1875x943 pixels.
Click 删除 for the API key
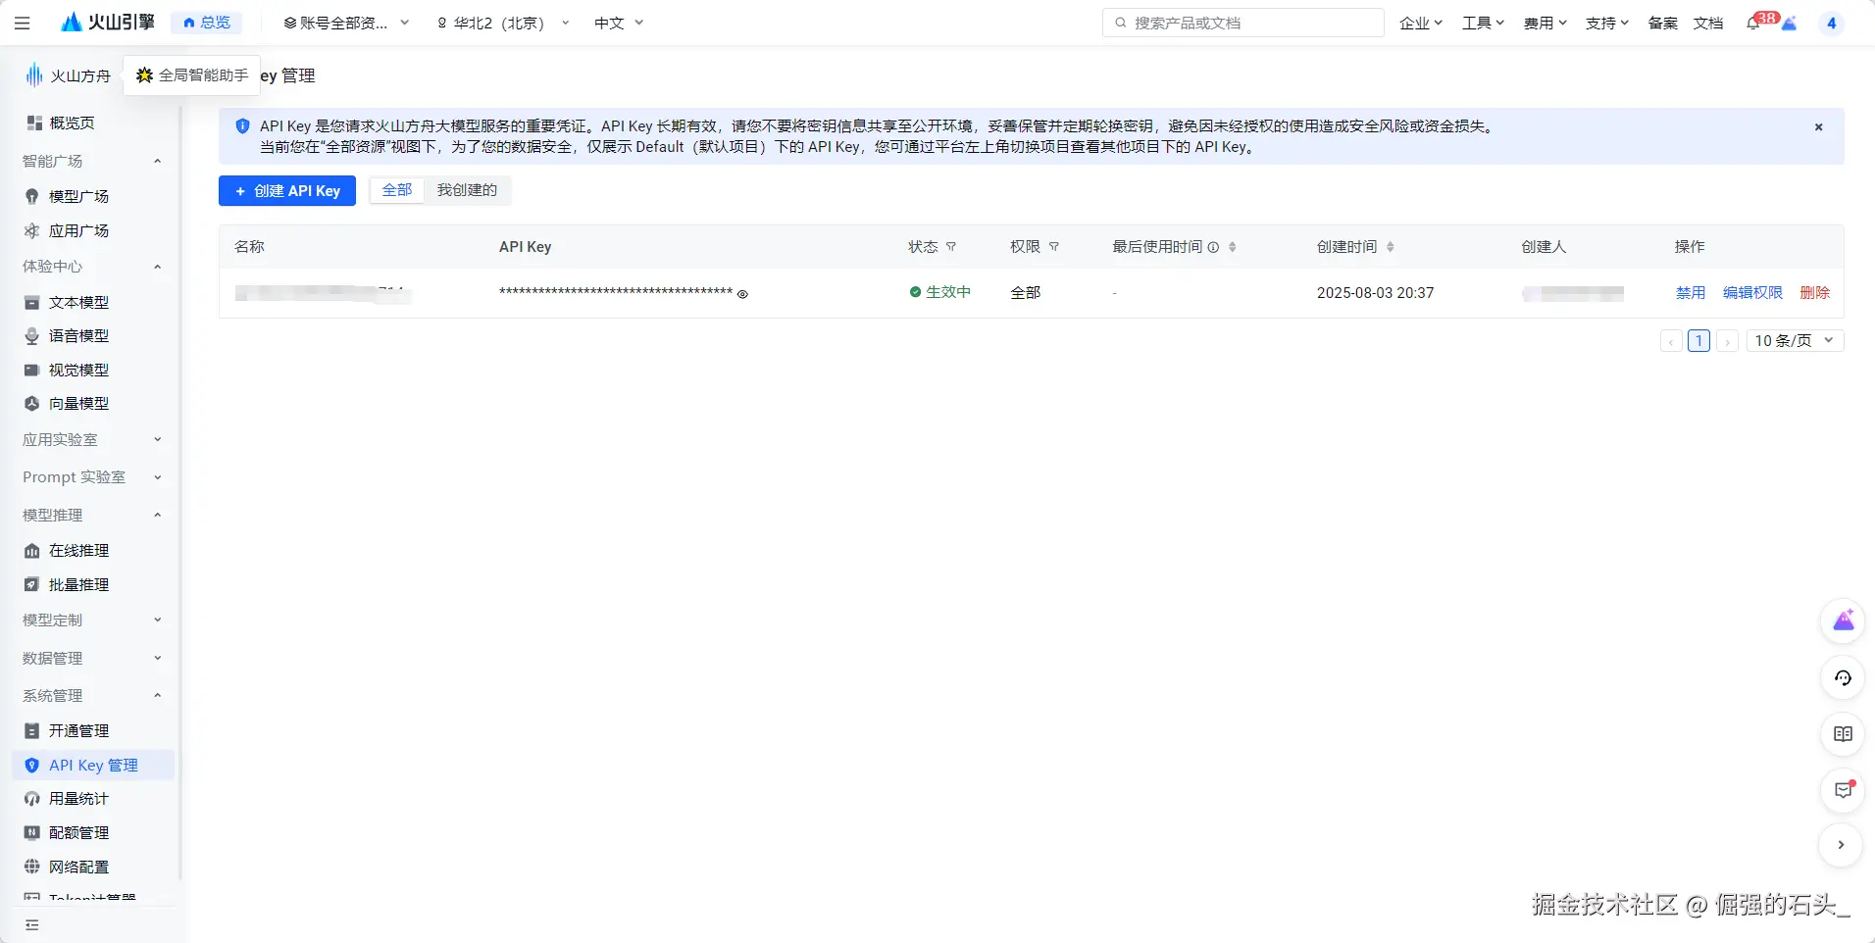(1815, 293)
